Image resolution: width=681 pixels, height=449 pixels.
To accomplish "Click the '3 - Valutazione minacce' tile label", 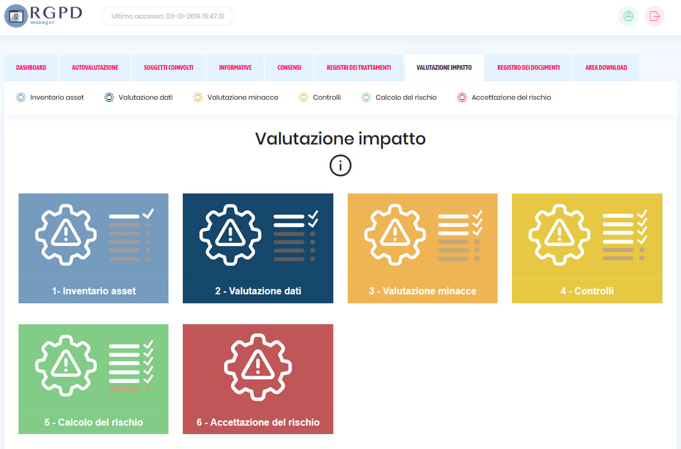I will [422, 291].
